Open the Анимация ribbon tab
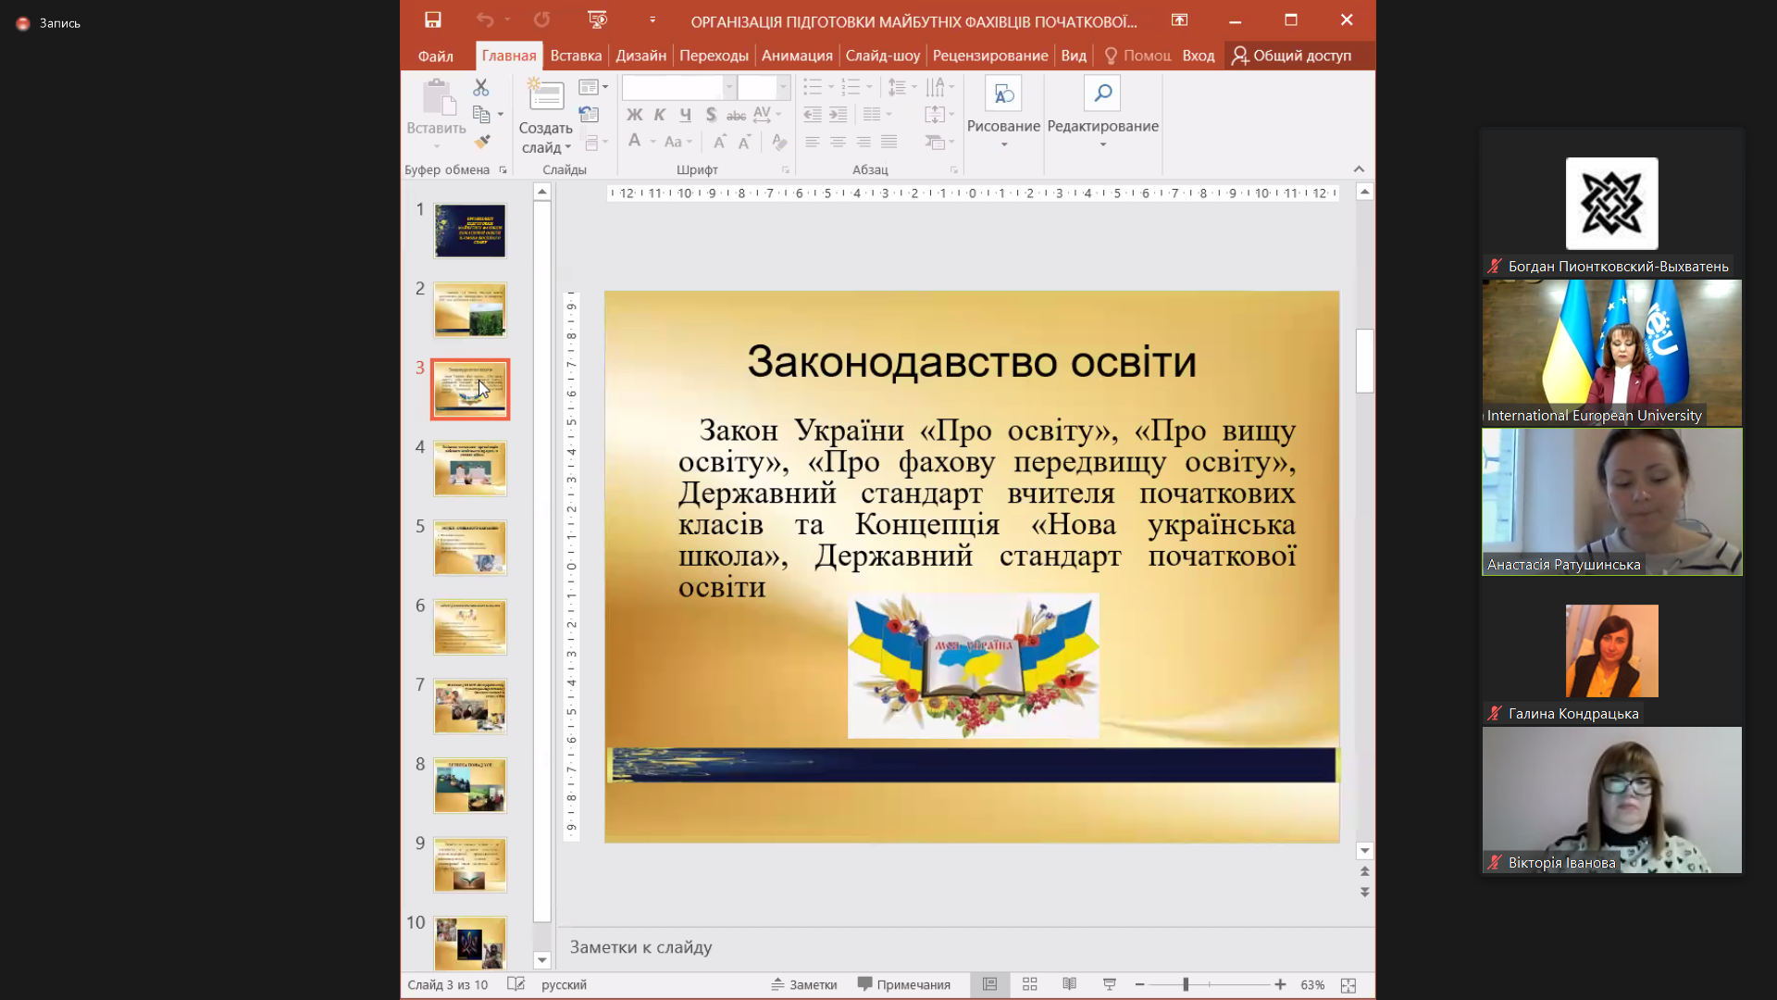The width and height of the screenshot is (1777, 1000). click(796, 56)
